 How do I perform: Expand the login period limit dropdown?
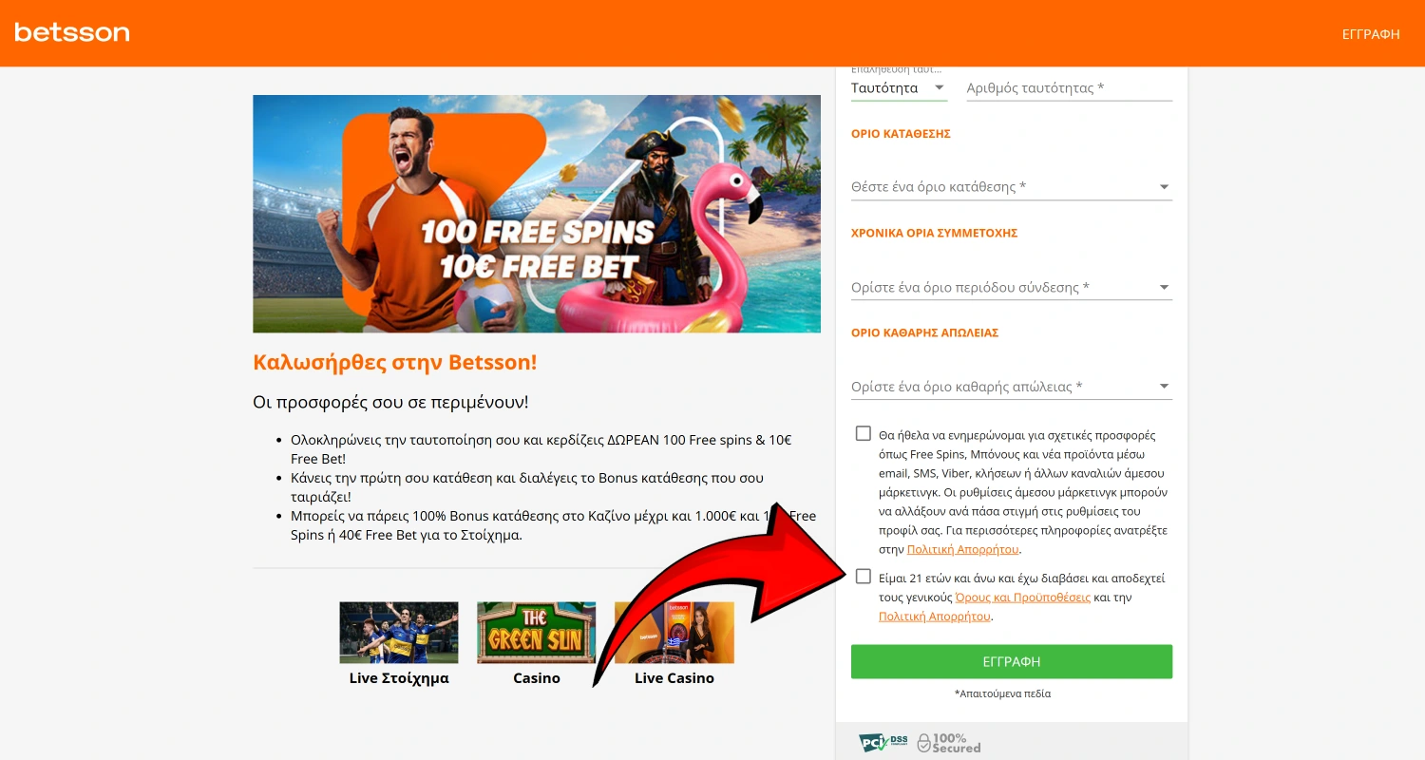(1012, 287)
